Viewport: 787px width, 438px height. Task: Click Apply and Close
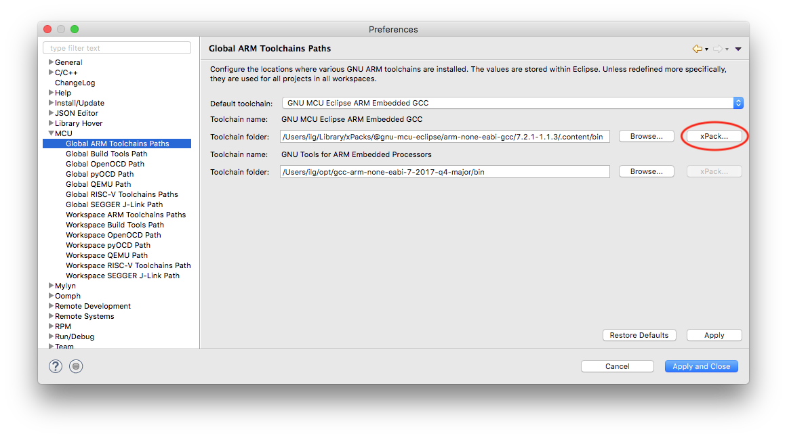point(701,366)
